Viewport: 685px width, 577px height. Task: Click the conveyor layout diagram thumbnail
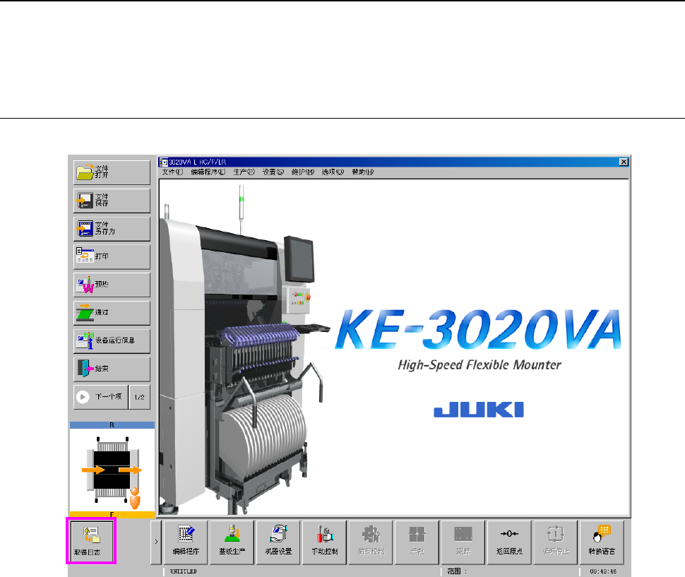coord(112,470)
